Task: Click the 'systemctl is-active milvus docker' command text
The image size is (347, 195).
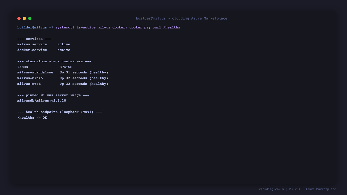Action: pyautogui.click(x=90, y=28)
